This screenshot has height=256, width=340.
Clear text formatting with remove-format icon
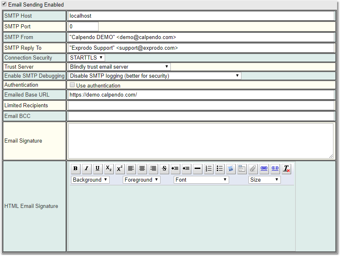(286, 168)
